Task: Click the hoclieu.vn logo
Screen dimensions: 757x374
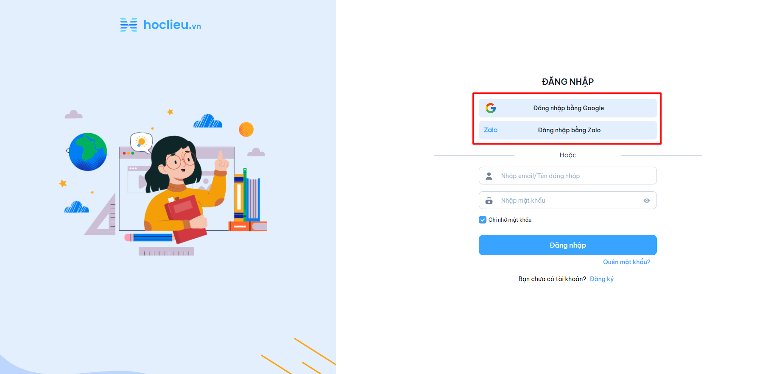Action: [x=160, y=25]
